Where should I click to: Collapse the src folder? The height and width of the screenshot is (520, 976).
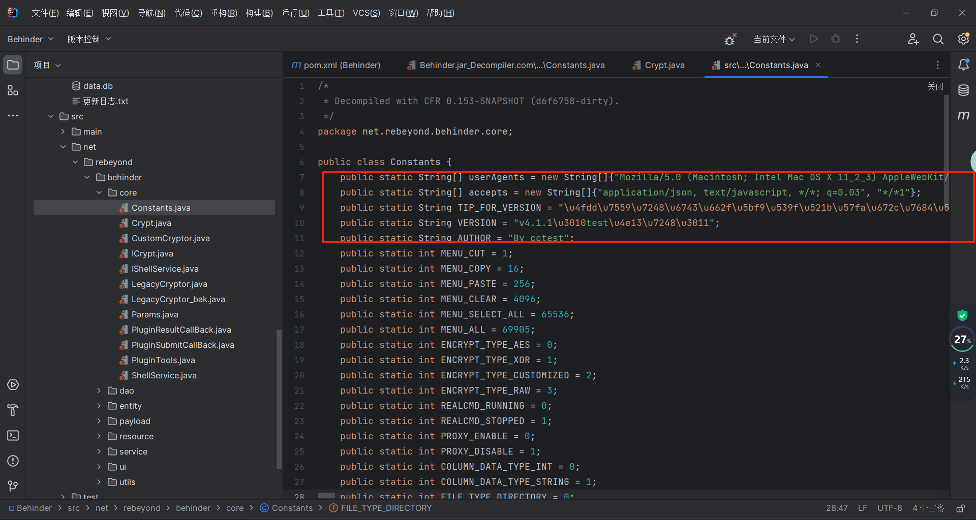tap(51, 116)
